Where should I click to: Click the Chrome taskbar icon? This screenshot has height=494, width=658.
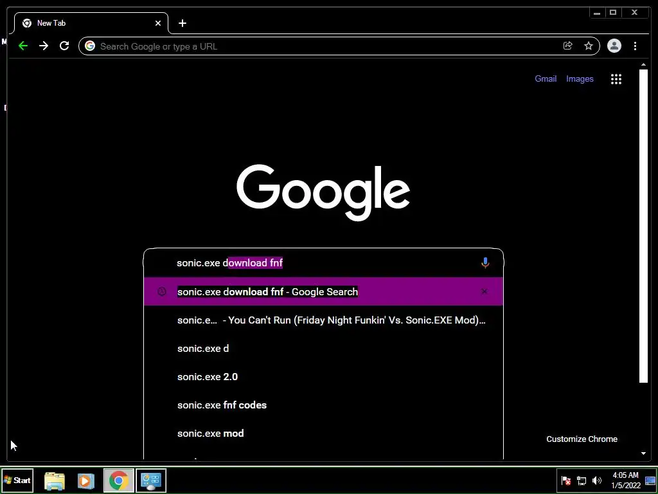tap(119, 480)
